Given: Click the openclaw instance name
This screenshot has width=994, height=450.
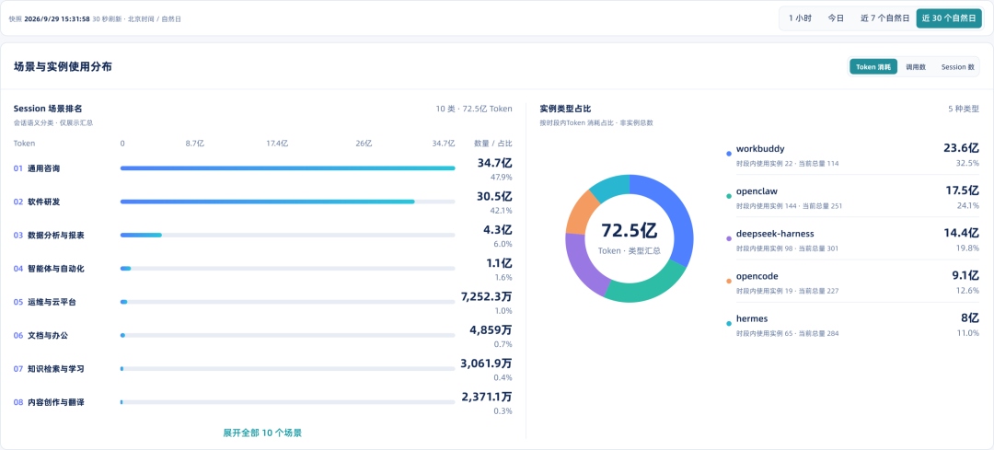Looking at the screenshot, I should pos(757,190).
